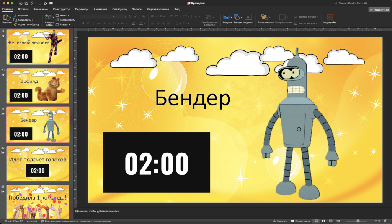Open Надстройки add-ins
Screen dimensions: 392x224
pyautogui.click(x=330, y=19)
